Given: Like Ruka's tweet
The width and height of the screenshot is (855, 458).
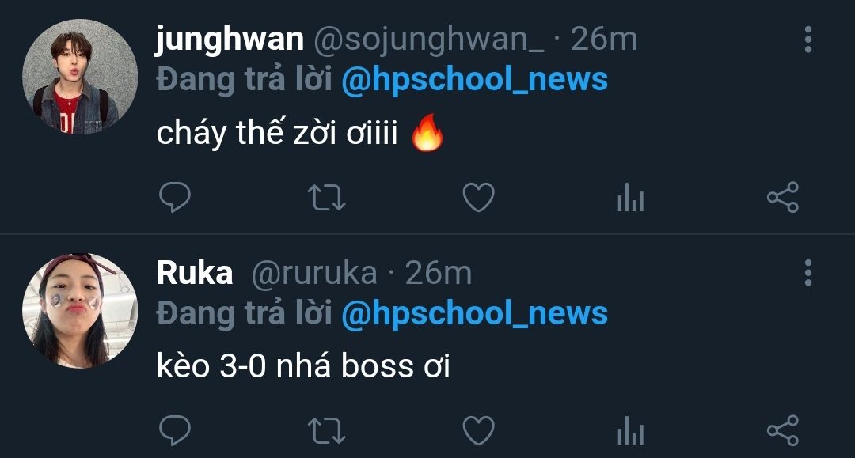Looking at the screenshot, I should coord(478,431).
